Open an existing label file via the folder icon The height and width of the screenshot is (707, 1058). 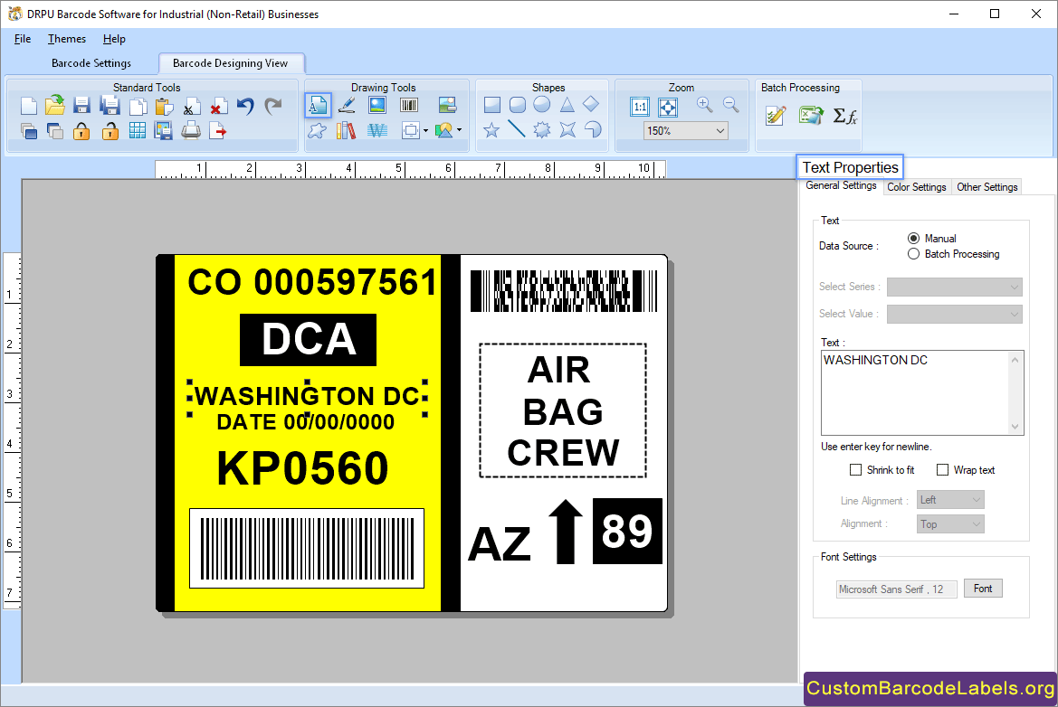[55, 105]
